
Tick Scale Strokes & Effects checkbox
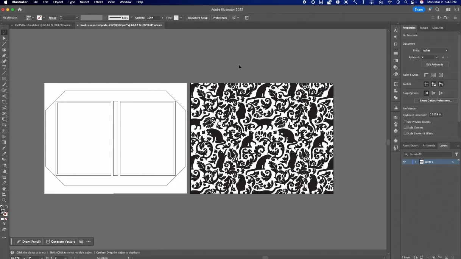tap(405, 133)
